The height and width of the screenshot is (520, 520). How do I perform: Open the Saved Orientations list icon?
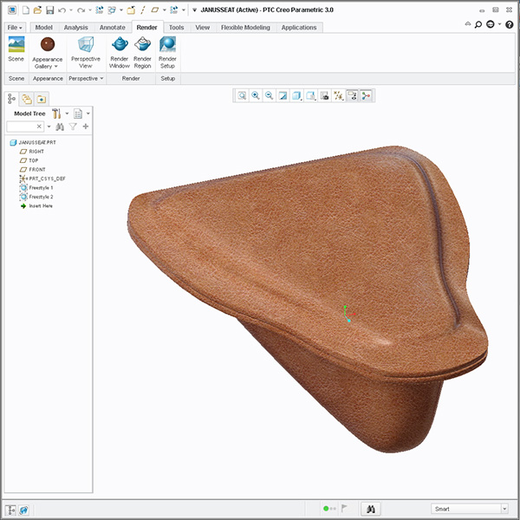[x=310, y=96]
